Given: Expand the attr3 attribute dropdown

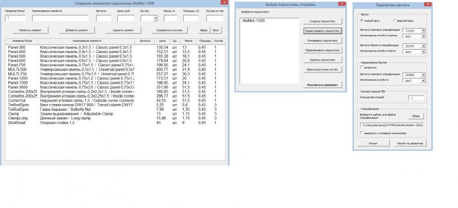Looking at the screenshot, I should point(423,81).
